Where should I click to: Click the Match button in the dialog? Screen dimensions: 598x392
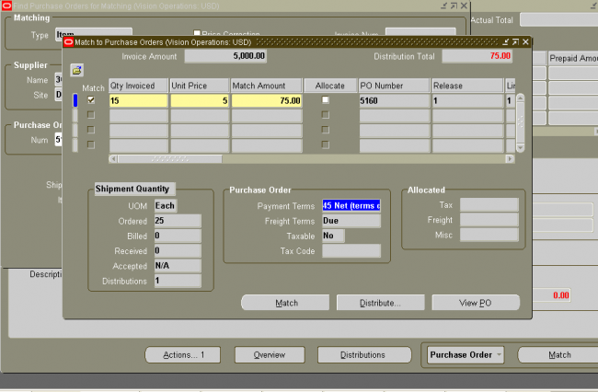click(285, 303)
